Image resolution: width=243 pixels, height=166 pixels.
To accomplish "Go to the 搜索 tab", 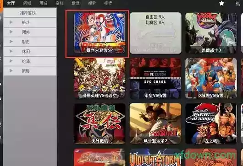I will coord(92,3).
